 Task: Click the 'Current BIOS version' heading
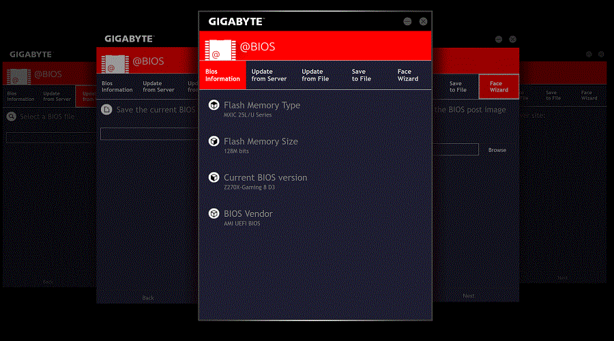(265, 177)
